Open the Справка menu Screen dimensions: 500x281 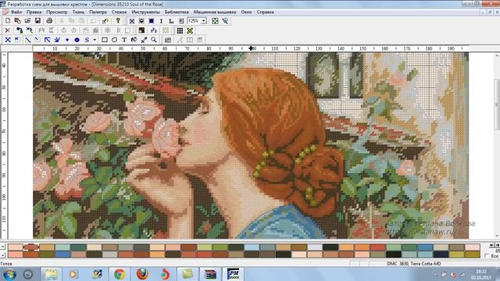coord(266,12)
